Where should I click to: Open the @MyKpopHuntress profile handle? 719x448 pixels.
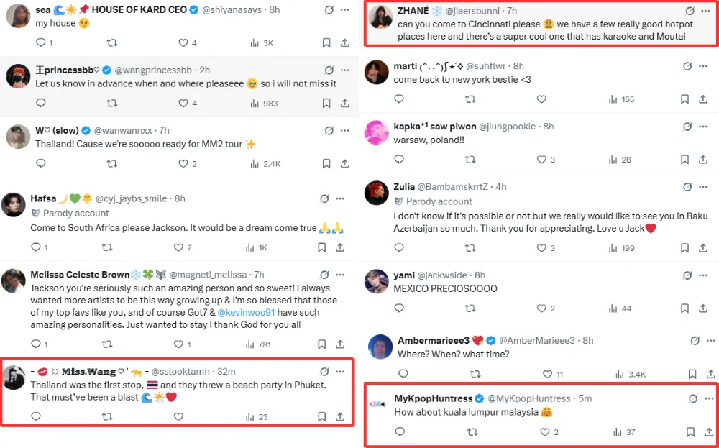pyautogui.click(x=528, y=398)
